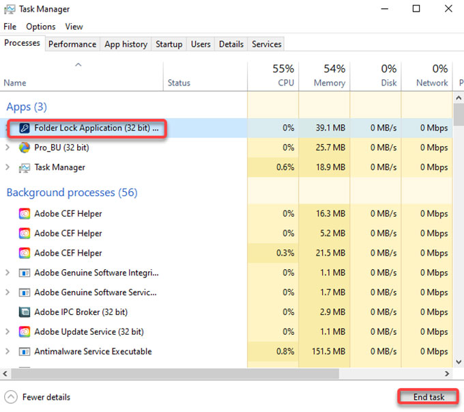The image size is (464, 412).
Task: Click the horizontal scrollbar left arrow
Action: (x=5, y=374)
